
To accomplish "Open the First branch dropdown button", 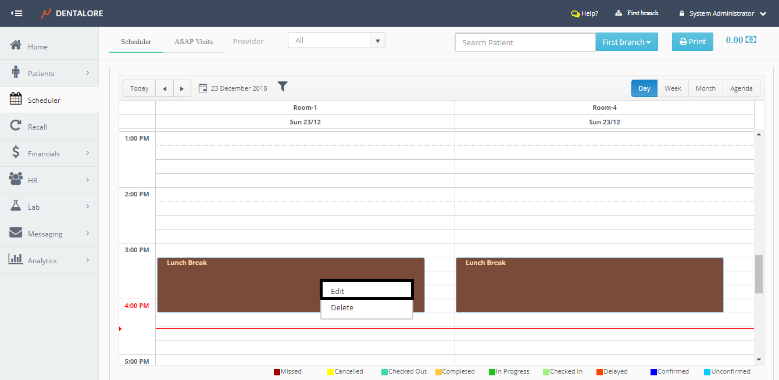I will (x=626, y=42).
